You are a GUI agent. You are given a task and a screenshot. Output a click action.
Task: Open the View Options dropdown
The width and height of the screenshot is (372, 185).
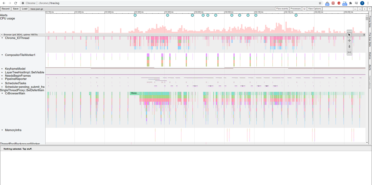coord(314,9)
